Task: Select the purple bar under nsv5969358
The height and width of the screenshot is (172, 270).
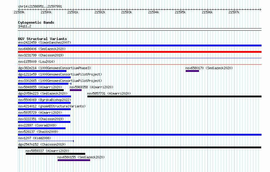Action: pyautogui.click(x=76, y=90)
